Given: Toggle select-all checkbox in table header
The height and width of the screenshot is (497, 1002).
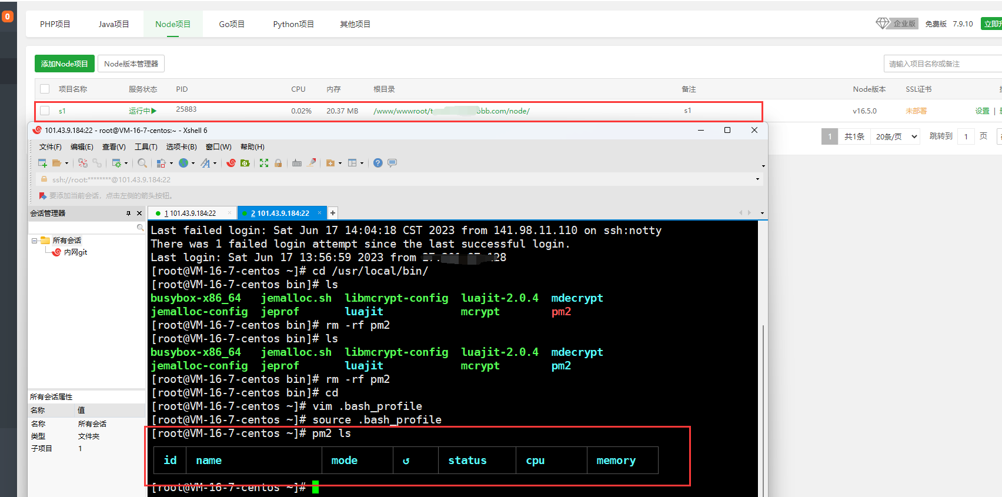Looking at the screenshot, I should (x=45, y=89).
